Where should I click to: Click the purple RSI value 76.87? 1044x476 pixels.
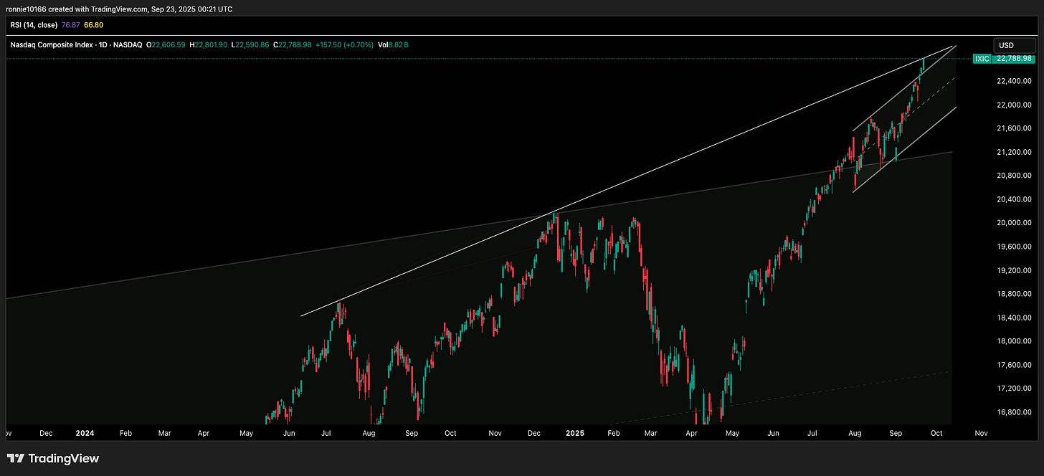(x=72, y=24)
